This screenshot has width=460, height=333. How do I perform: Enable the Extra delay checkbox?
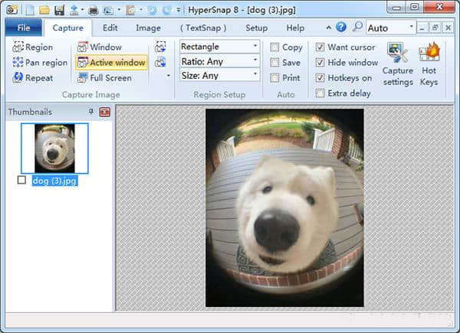[x=320, y=93]
